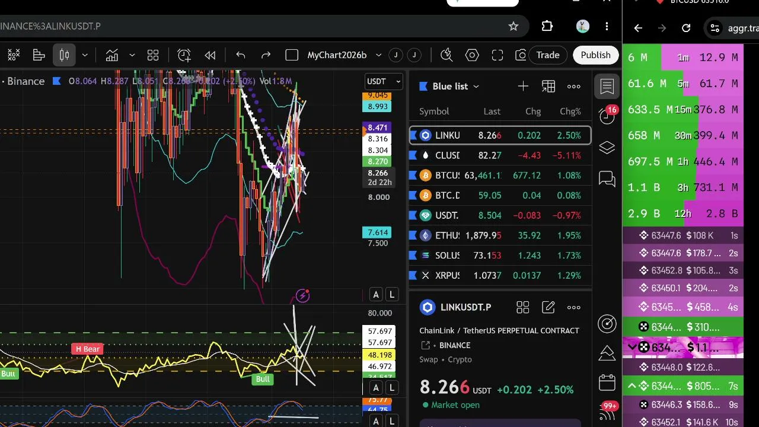Open the MyChart2026b layout name
This screenshot has width=759, height=427.
click(x=337, y=55)
